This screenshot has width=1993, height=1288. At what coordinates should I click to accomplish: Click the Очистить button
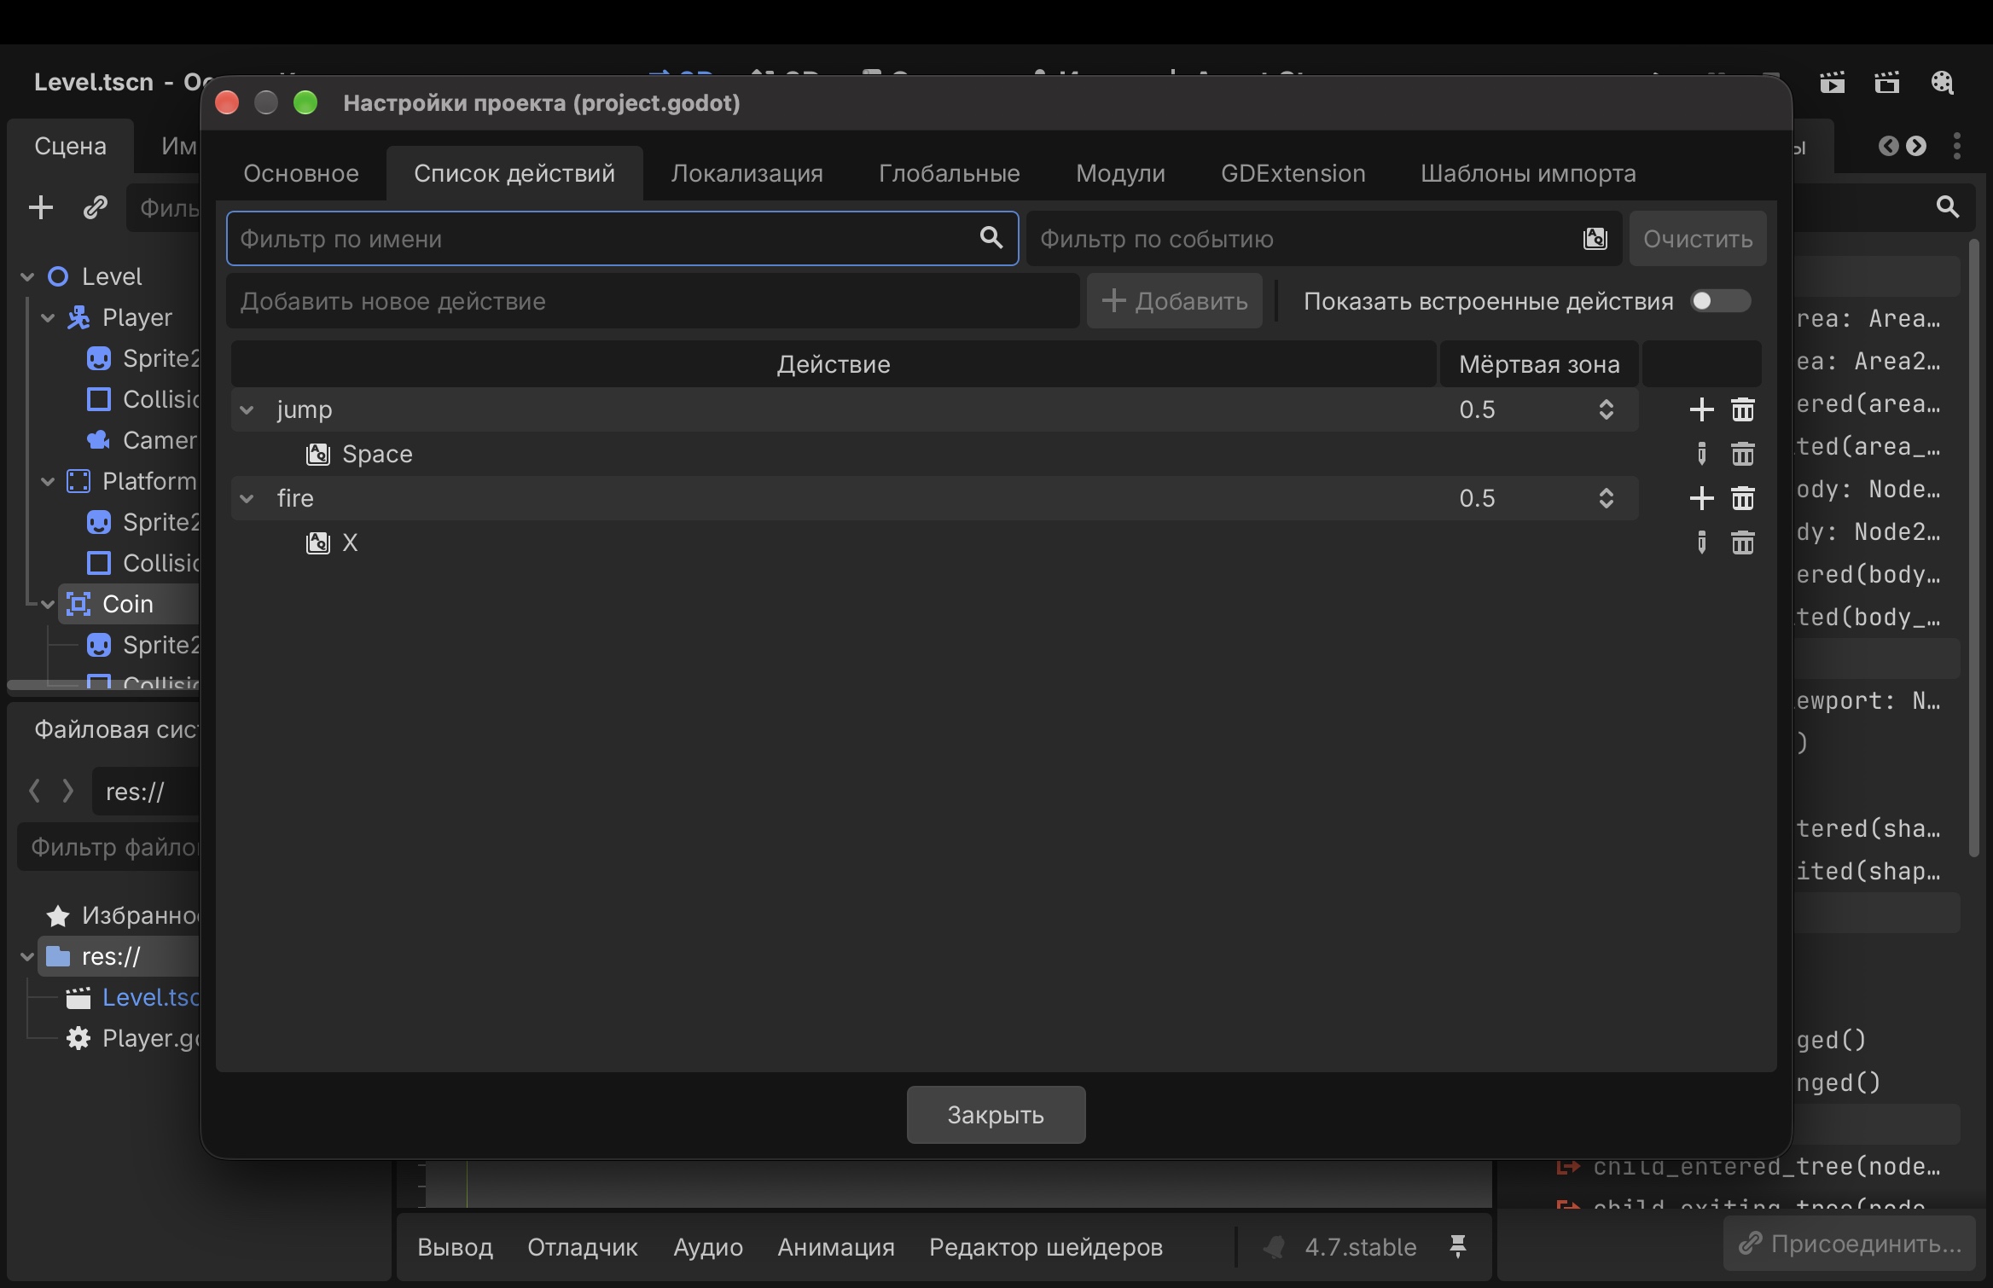[1698, 239]
